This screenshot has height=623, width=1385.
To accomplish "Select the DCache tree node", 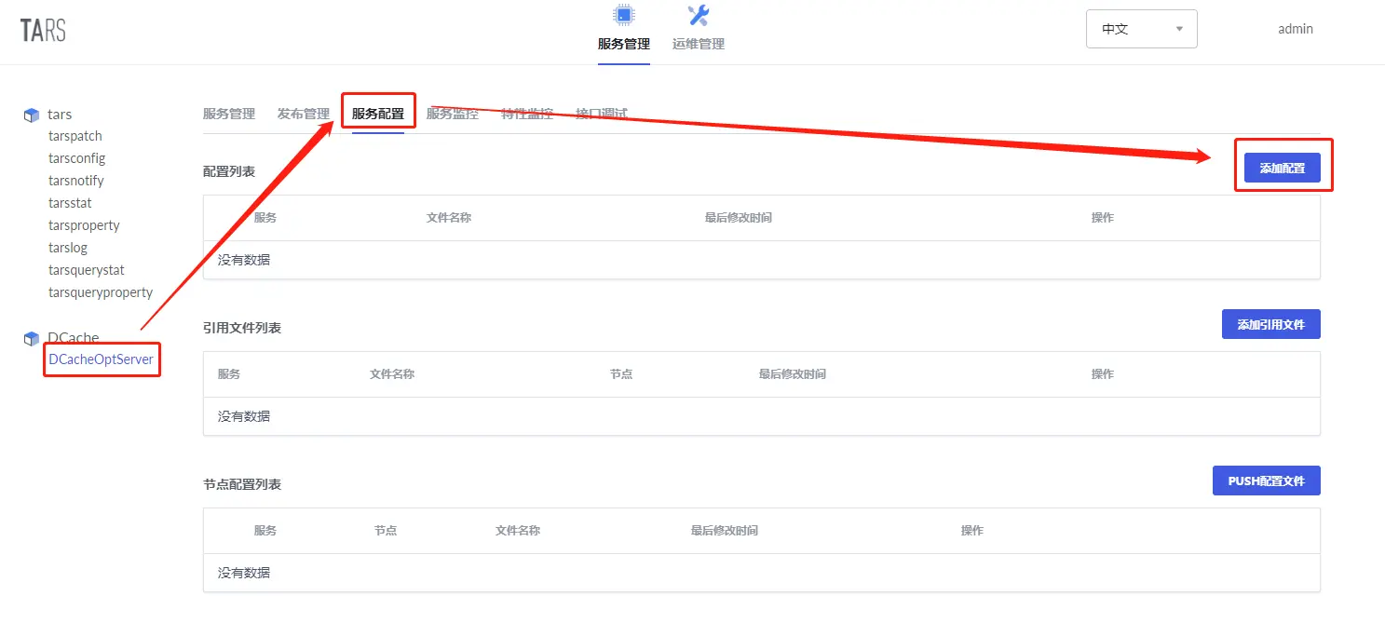I will tap(73, 338).
